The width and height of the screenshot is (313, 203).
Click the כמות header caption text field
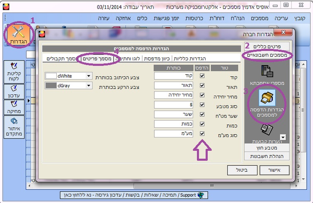[x=173, y=124]
